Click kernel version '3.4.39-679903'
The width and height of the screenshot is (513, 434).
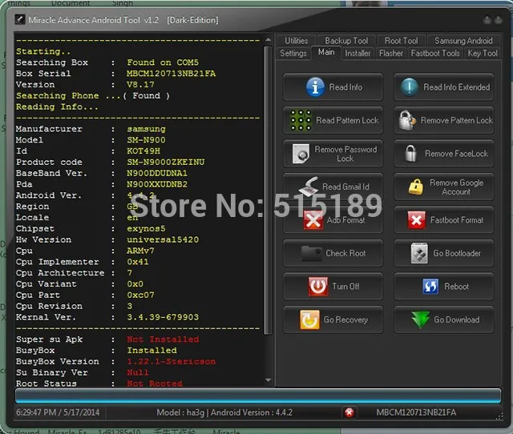163,317
